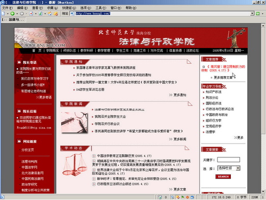
Task: Click the page scrollbar up arrow
Action: [263, 26]
